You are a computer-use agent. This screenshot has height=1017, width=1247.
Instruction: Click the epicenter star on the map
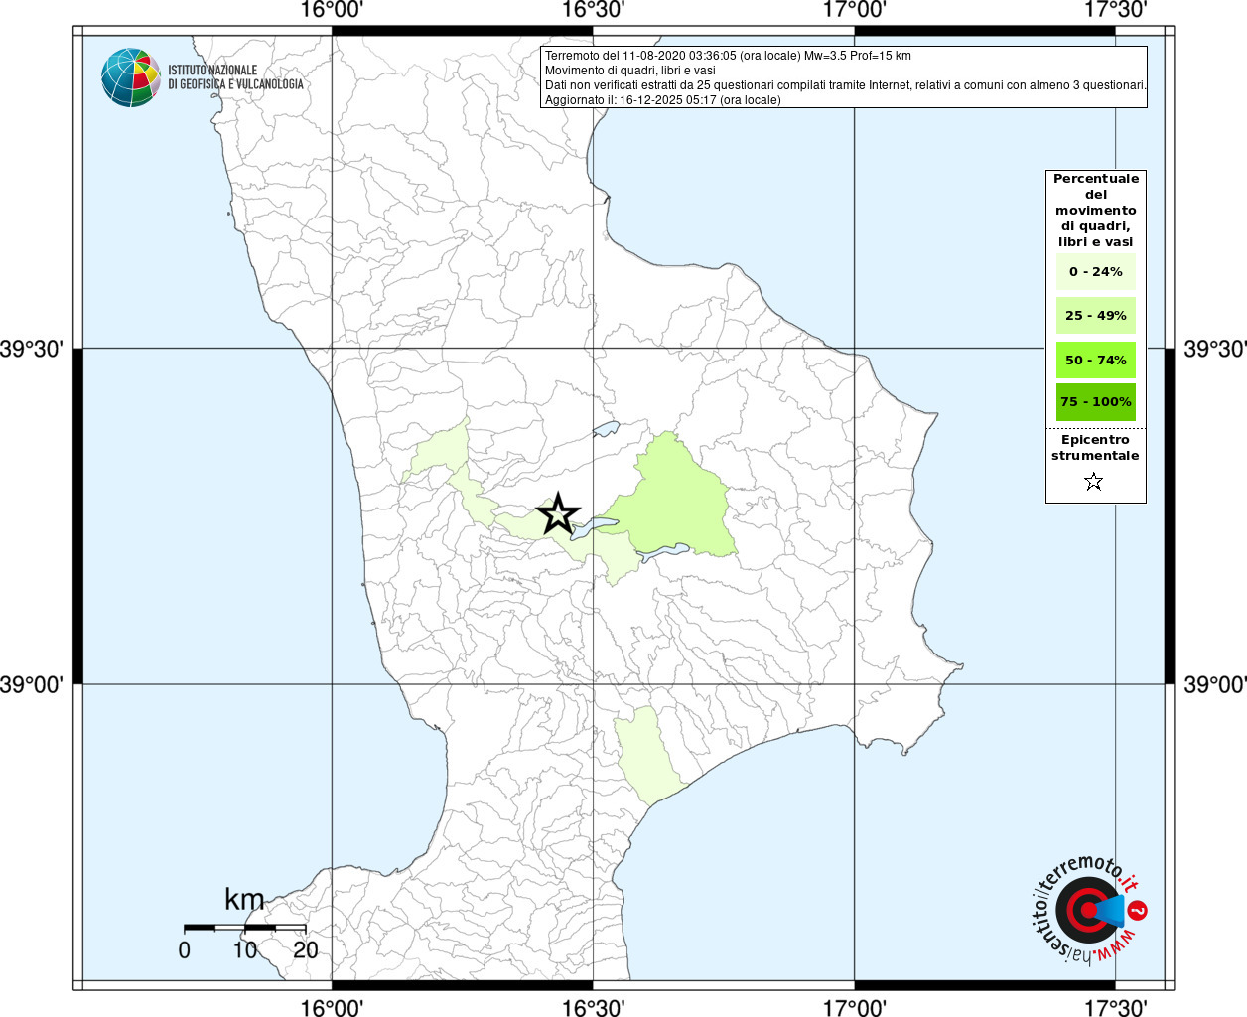coord(558,513)
